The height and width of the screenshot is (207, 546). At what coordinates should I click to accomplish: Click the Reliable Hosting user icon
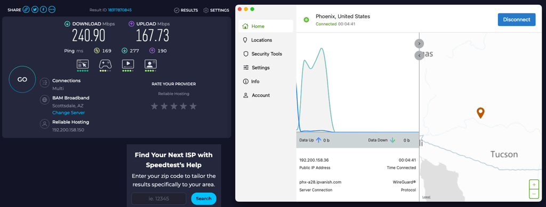pyautogui.click(x=45, y=124)
